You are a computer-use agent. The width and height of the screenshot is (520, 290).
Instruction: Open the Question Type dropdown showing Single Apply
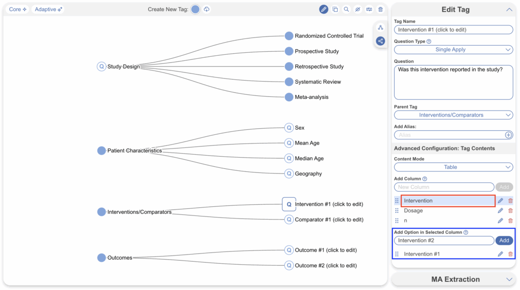[x=453, y=50]
